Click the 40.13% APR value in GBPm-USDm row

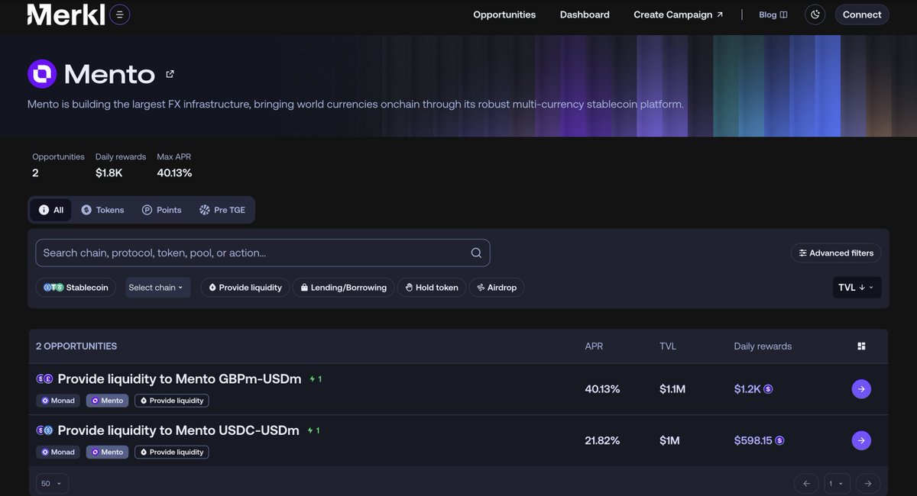coord(602,389)
